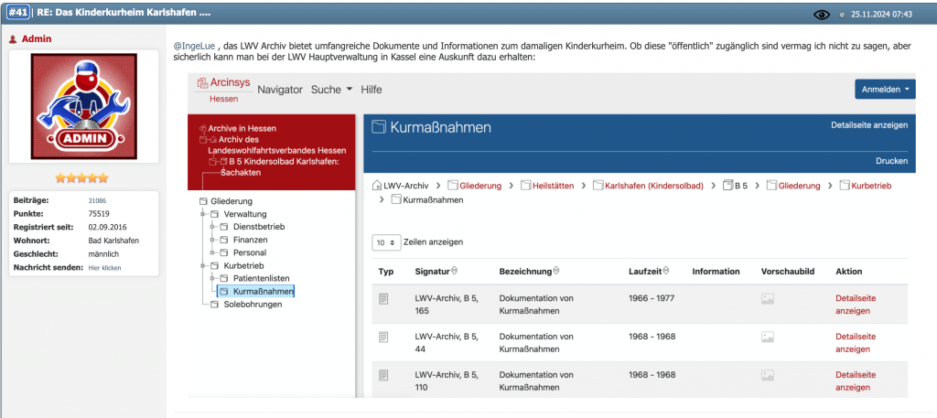Select Patientenlisten in the tree
The image size is (937, 418).
[x=262, y=278]
